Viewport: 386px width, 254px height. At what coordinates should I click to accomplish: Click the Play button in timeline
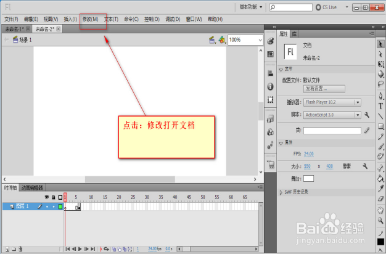pos(80,249)
